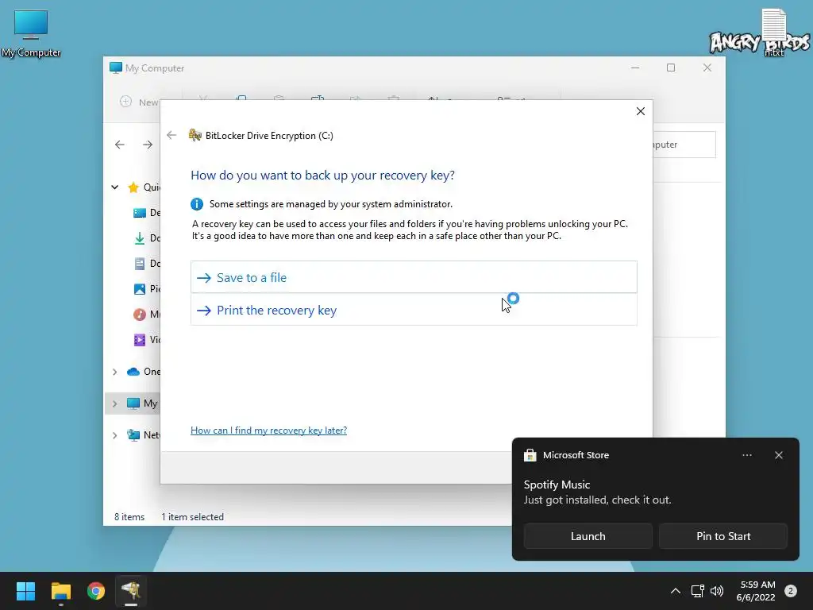
Task: Open the Pictures folder in sidebar
Action: (146, 289)
